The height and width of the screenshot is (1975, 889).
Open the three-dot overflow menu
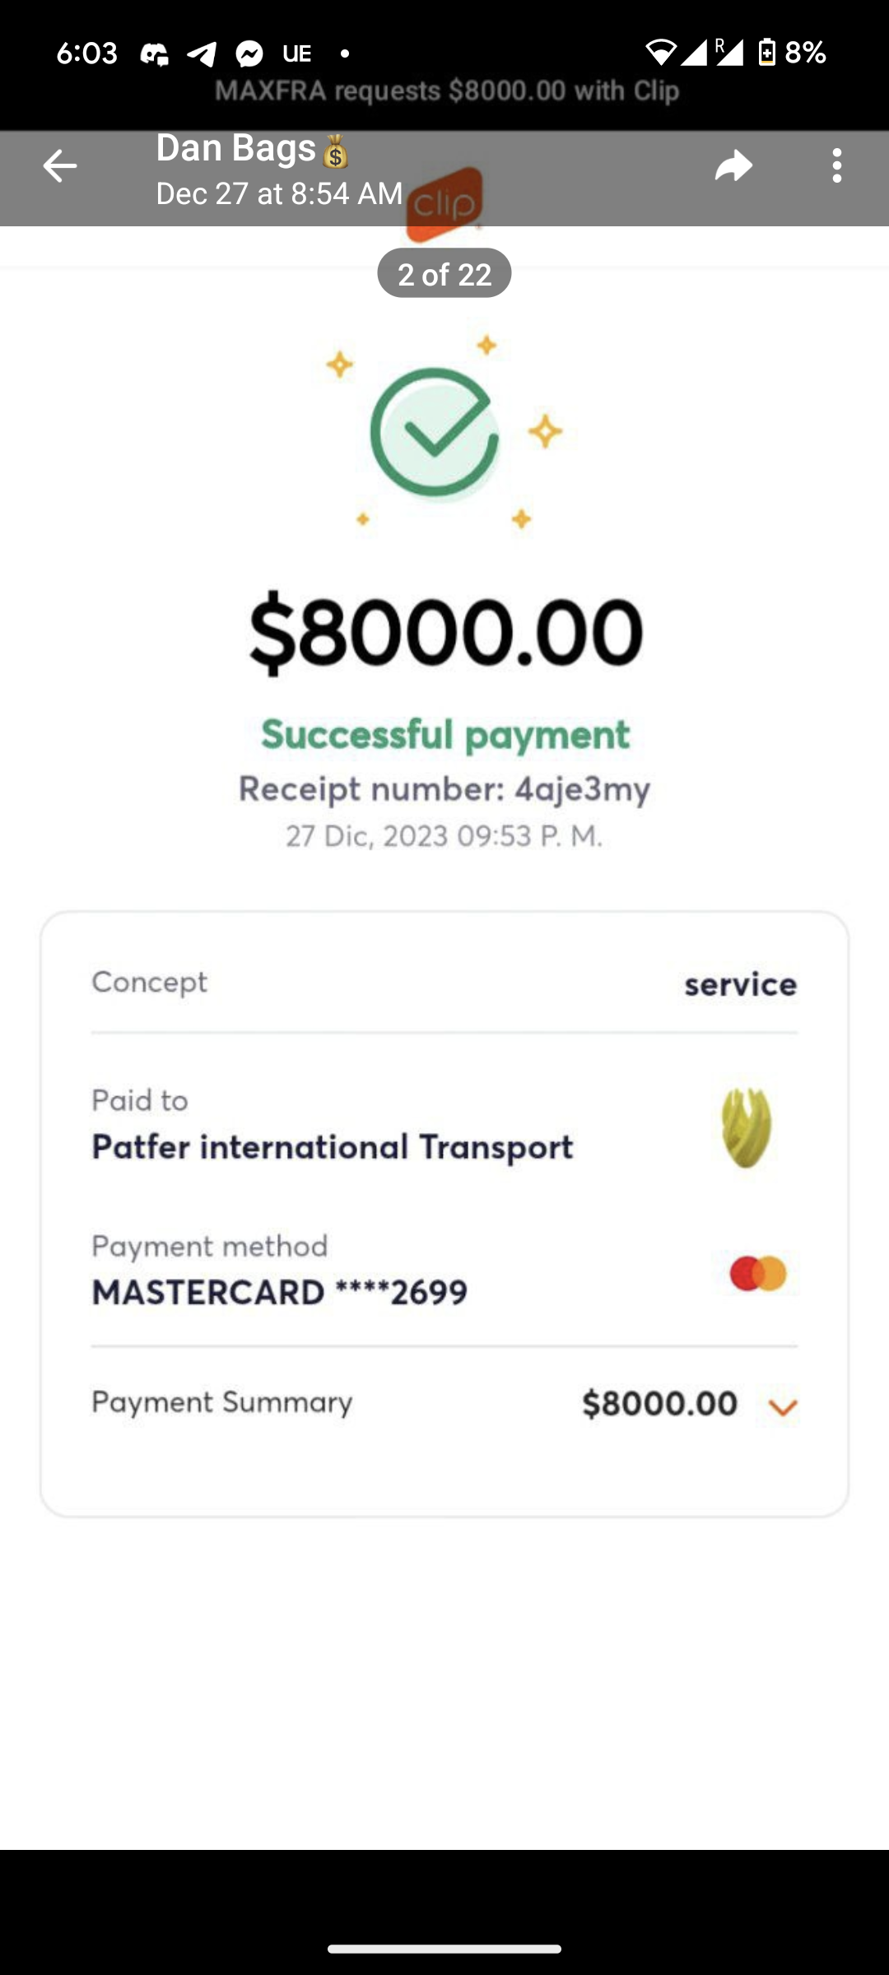tap(836, 166)
